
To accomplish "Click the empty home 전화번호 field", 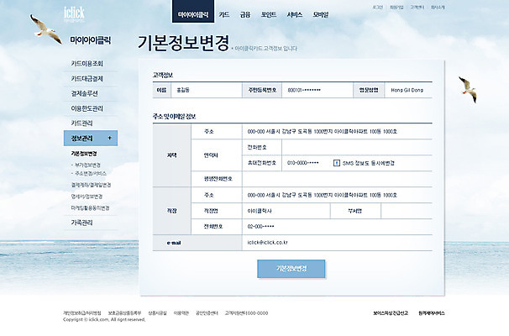I will click(357, 147).
